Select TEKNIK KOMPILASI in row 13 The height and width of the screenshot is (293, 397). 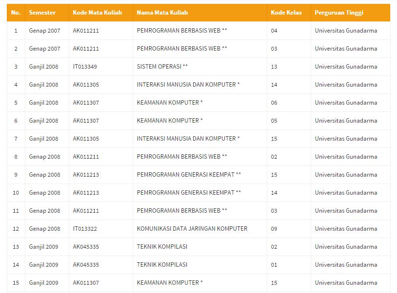[162, 247]
